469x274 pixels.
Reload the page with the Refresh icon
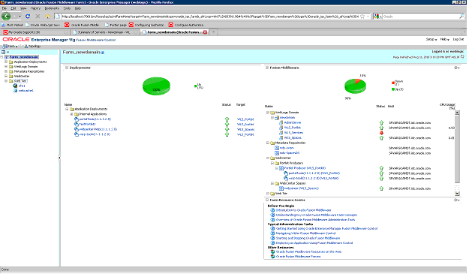click(x=28, y=17)
